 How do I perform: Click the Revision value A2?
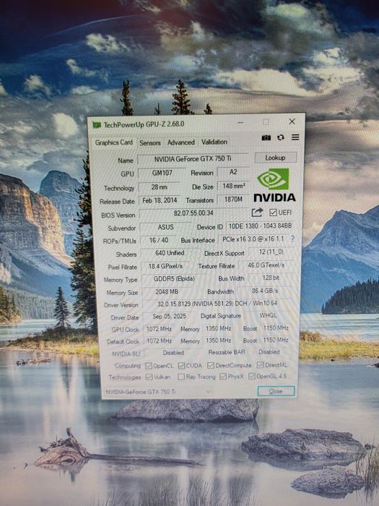[x=233, y=172]
